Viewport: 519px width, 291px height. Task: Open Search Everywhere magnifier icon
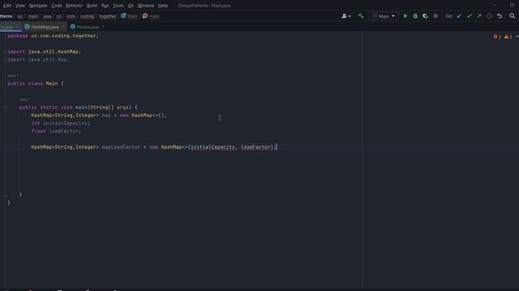point(512,16)
